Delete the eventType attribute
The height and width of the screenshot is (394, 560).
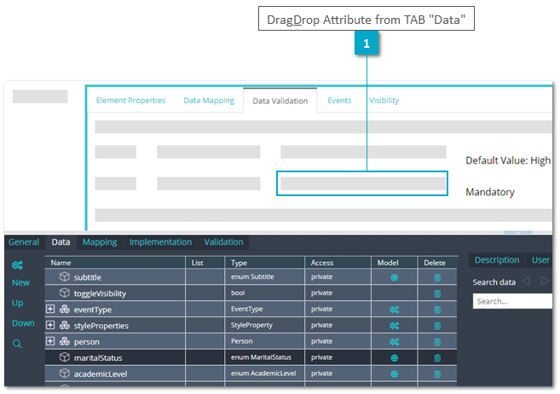[x=437, y=310]
